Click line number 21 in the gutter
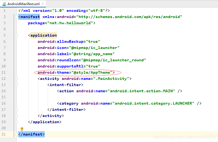This screenshot has width=218, height=142. coord(3,134)
